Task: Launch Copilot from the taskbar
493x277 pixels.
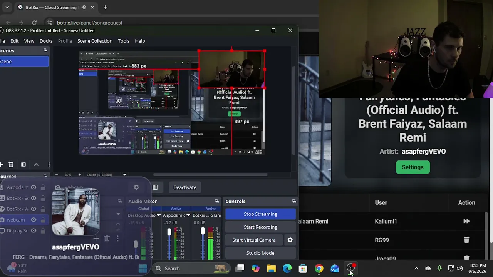Action: [255, 269]
